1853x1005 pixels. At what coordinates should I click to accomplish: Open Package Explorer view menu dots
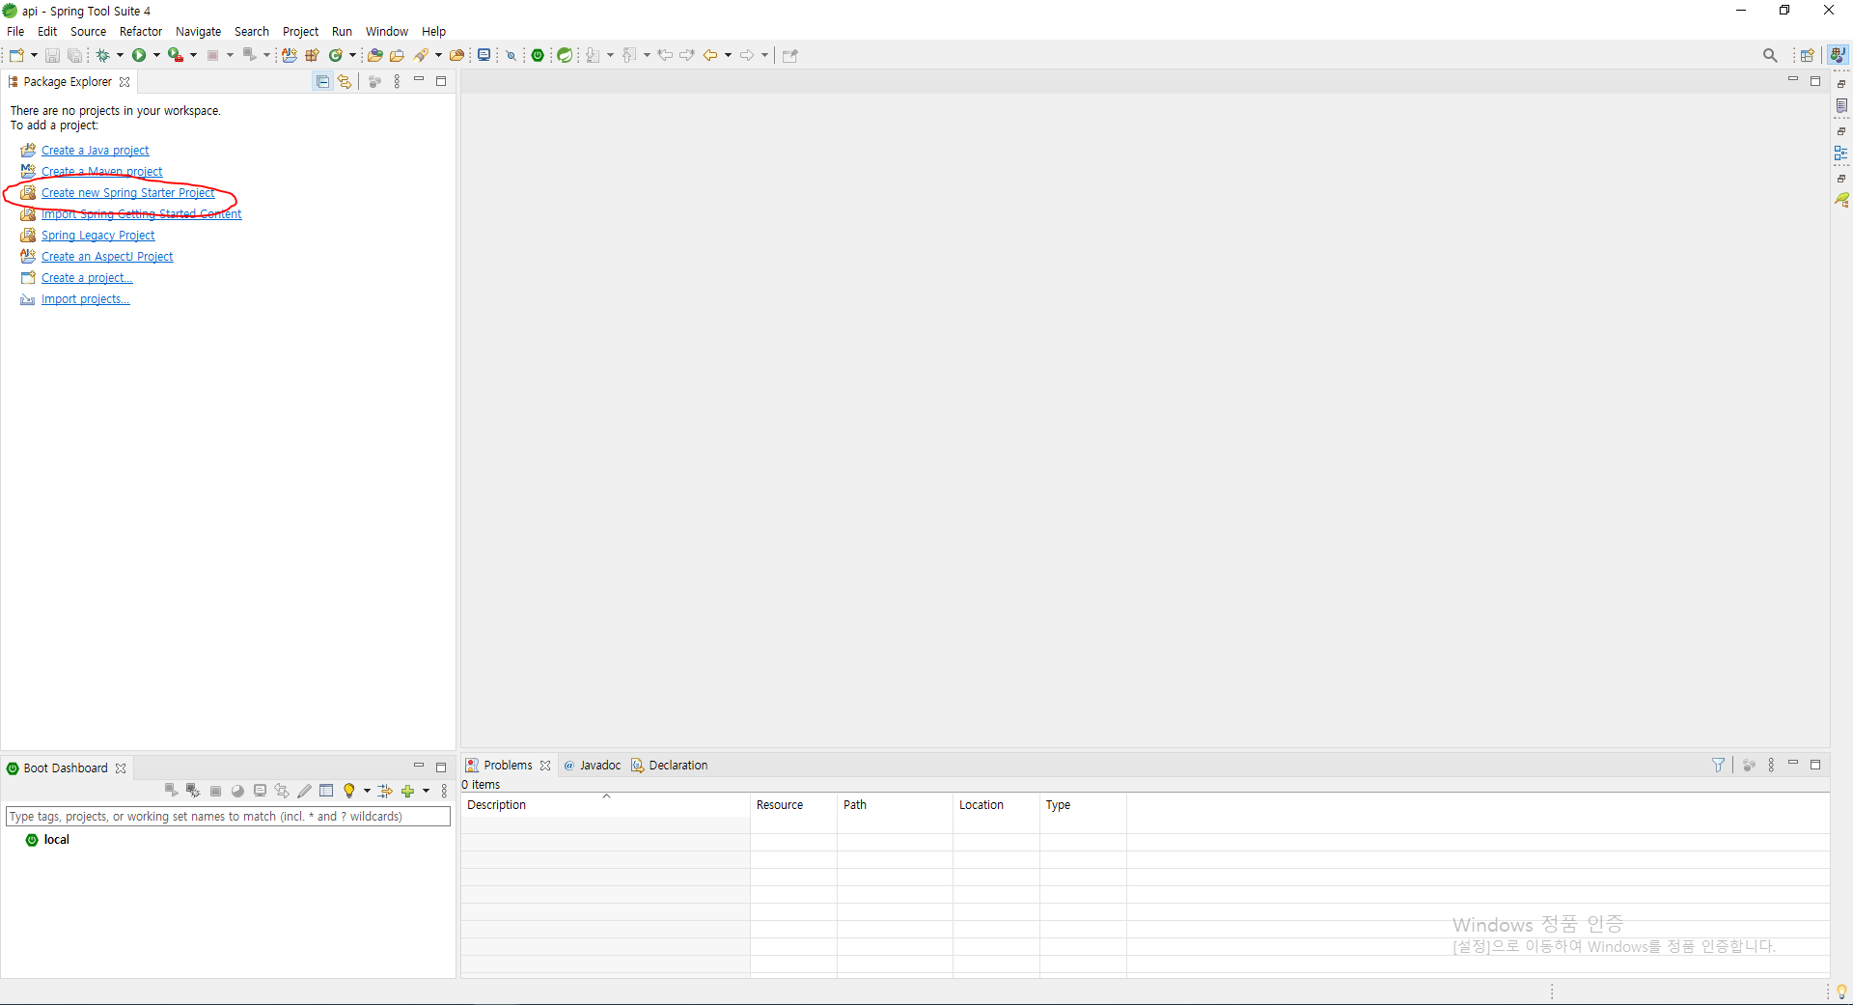pyautogui.click(x=397, y=82)
